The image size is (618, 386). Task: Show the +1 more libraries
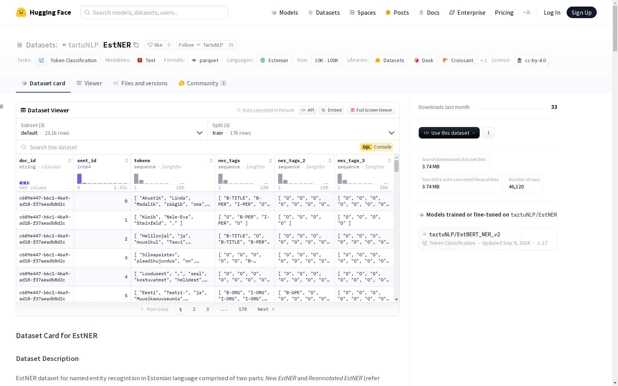coord(483,60)
